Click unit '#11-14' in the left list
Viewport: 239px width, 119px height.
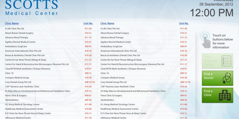88,37
